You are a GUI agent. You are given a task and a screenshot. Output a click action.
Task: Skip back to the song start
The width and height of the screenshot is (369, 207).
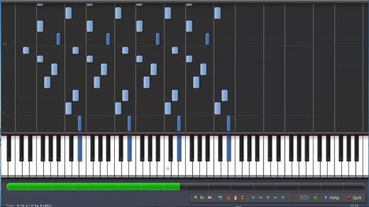pos(253,198)
